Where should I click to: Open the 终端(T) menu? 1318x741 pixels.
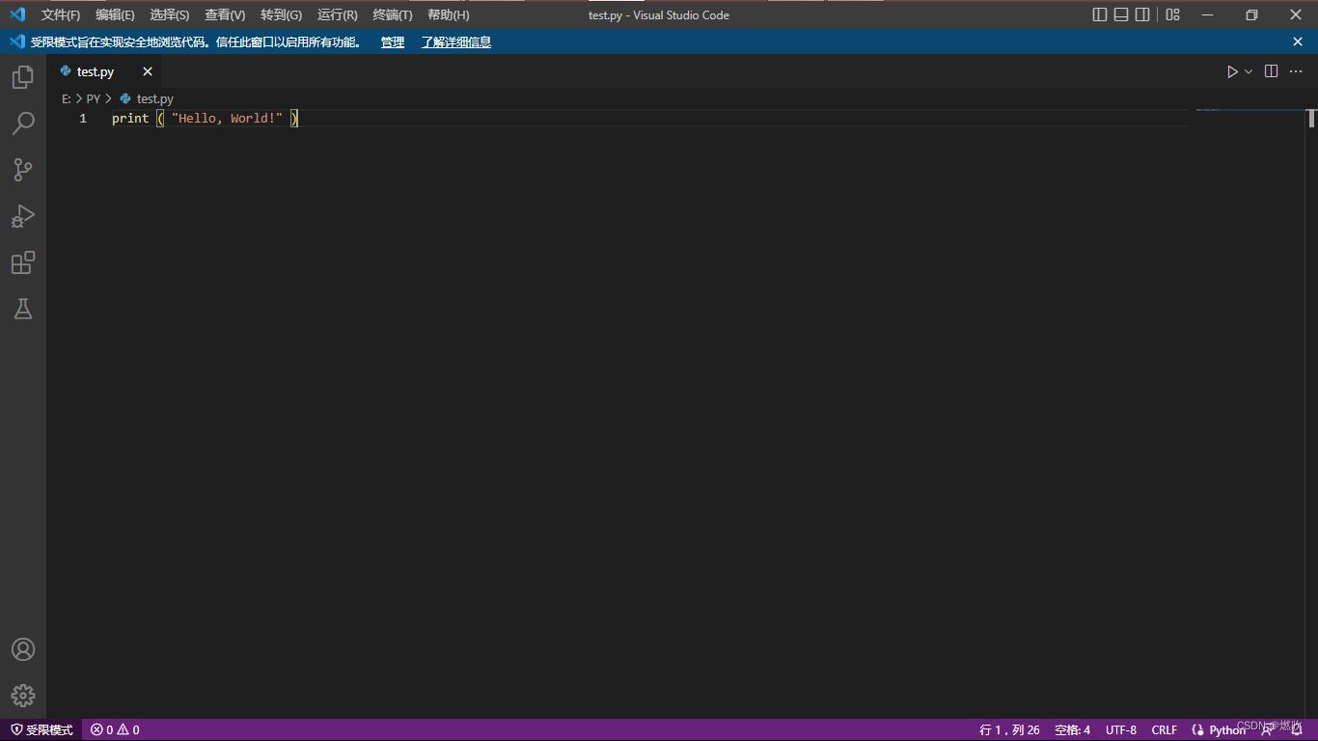coord(391,14)
